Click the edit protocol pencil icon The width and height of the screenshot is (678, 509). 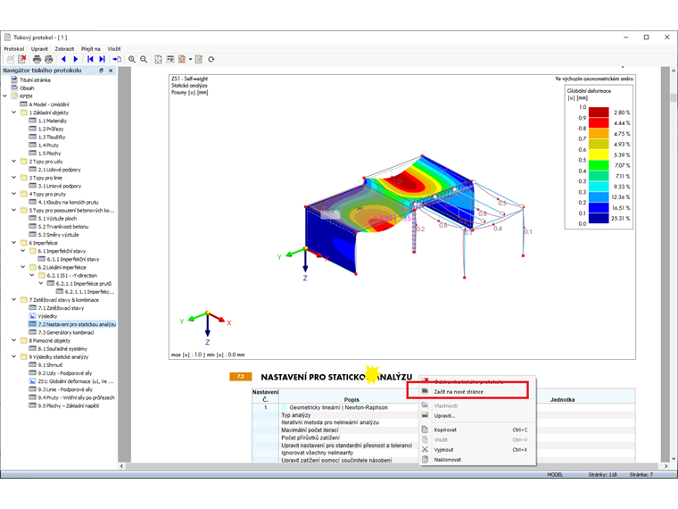199,59
